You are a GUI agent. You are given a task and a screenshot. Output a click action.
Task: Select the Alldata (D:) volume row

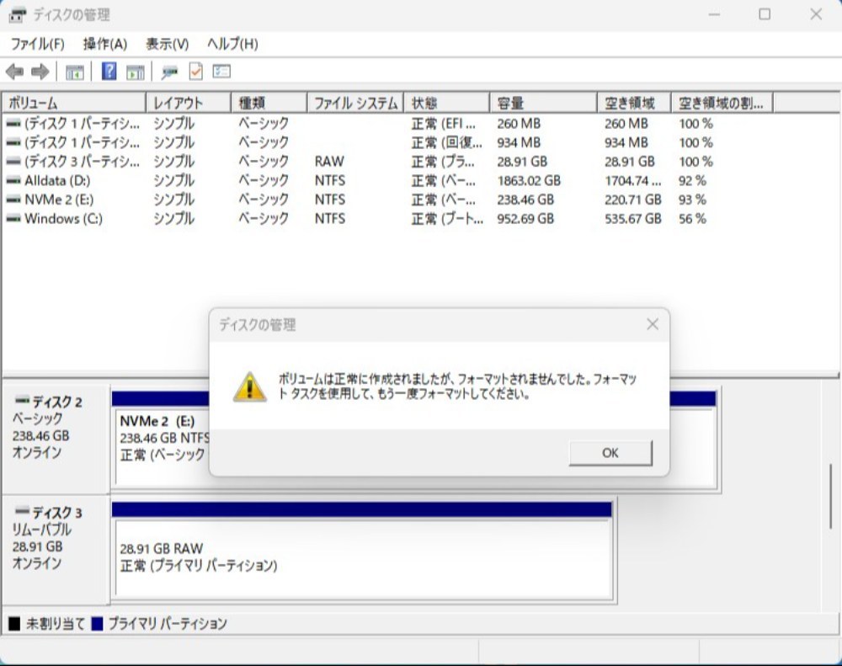(387, 181)
